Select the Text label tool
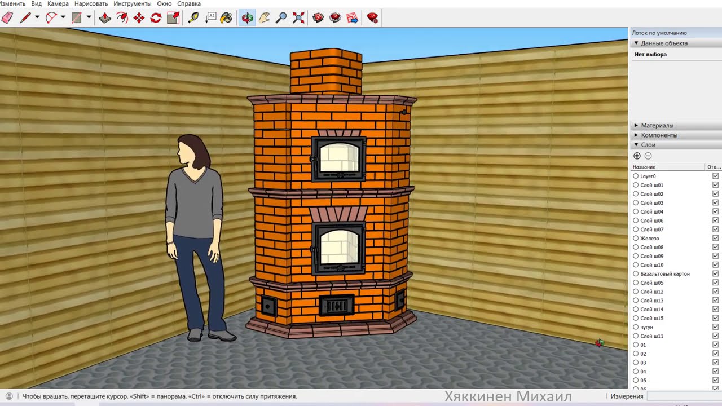Viewport: 722px width, 406px height. click(210, 18)
